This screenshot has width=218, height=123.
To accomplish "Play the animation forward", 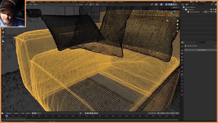I will click(x=92, y=113).
